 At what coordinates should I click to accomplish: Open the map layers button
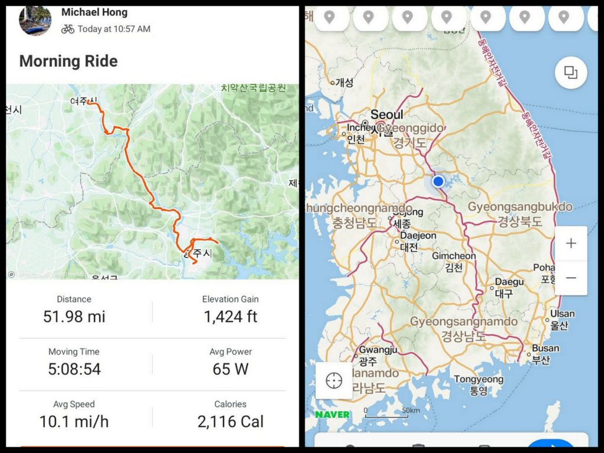[570, 73]
